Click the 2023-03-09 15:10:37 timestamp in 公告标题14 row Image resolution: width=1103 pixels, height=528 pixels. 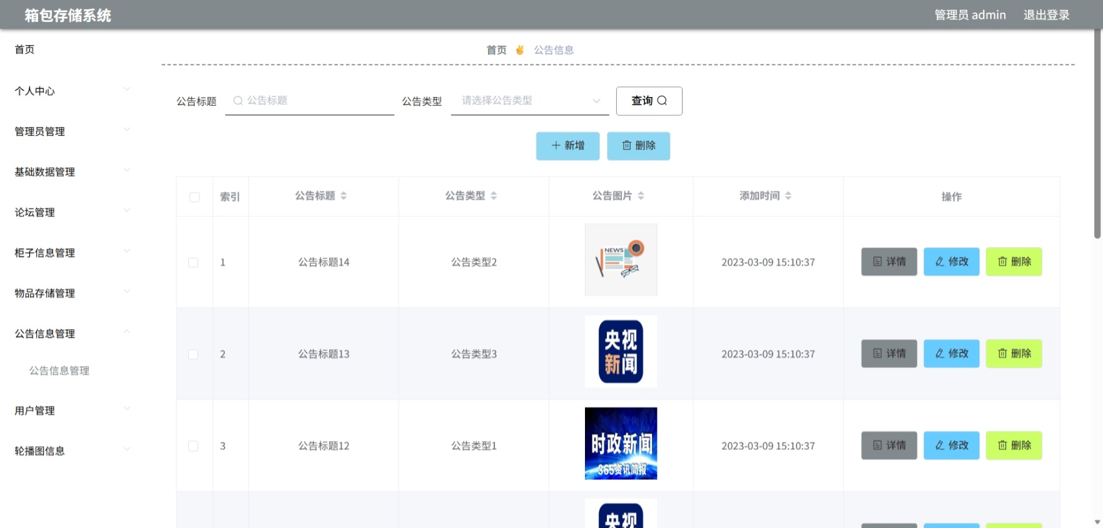tap(768, 262)
